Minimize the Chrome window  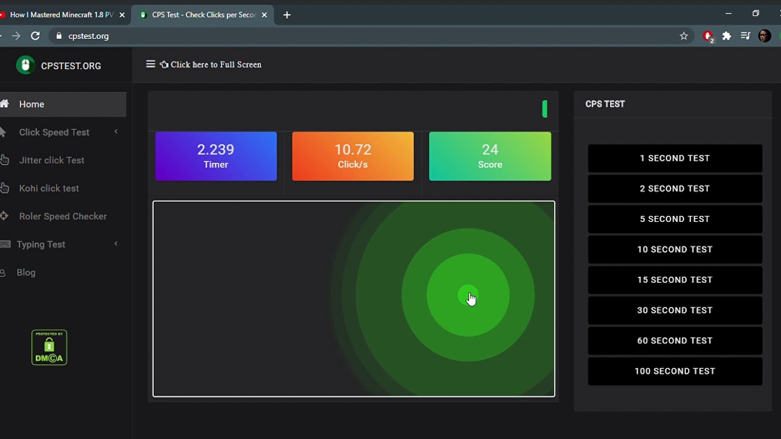(x=728, y=13)
